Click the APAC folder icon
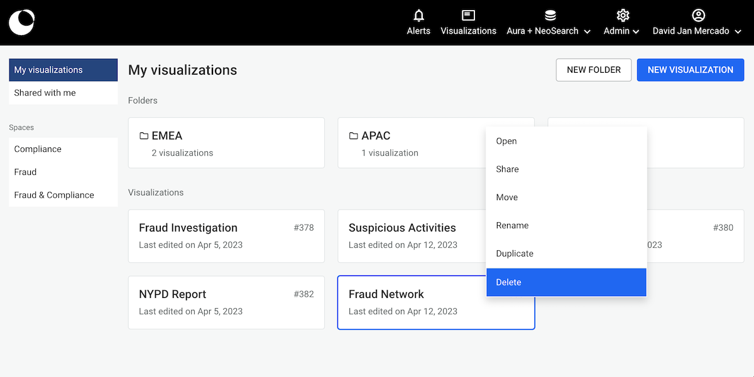This screenshot has width=754, height=377. (x=354, y=136)
